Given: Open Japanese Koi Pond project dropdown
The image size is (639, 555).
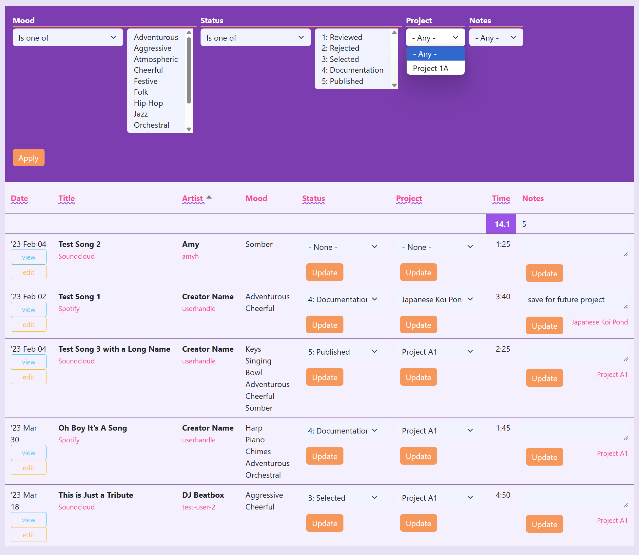Looking at the screenshot, I should click(437, 300).
